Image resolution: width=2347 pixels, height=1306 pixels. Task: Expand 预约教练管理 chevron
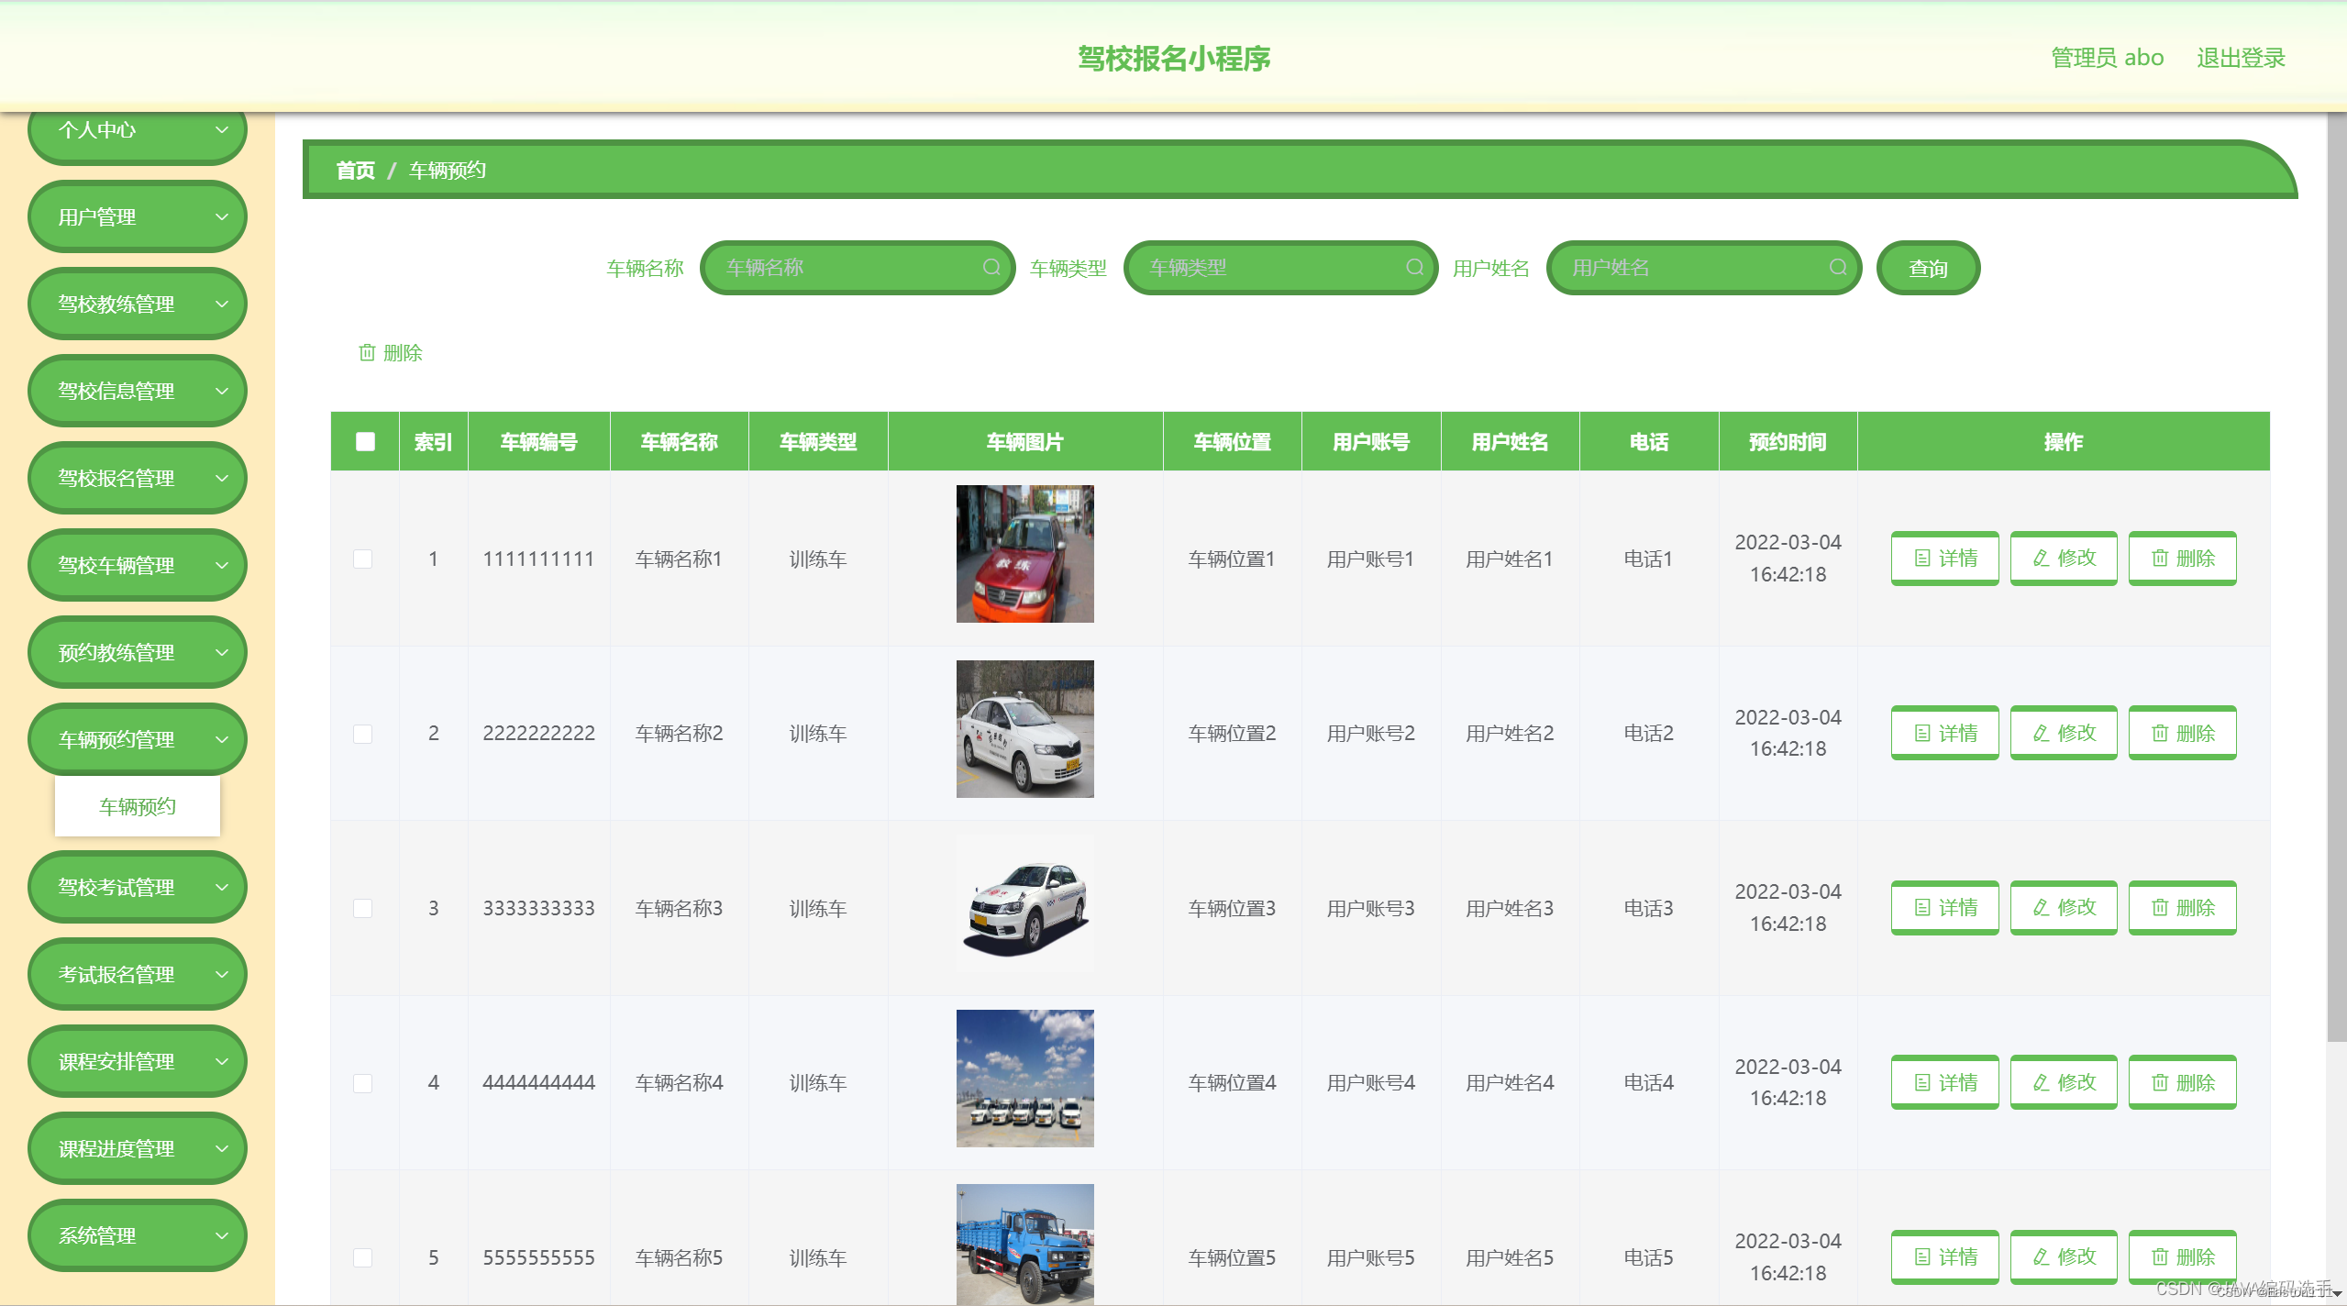coord(222,653)
